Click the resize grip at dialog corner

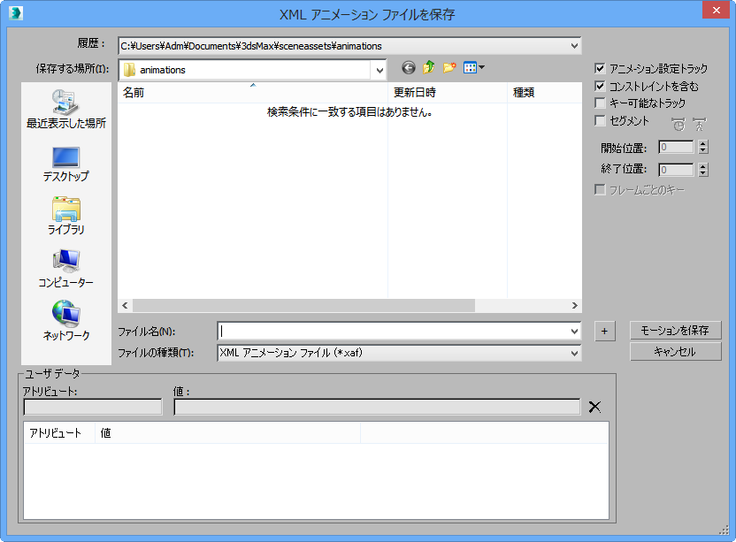click(x=724, y=530)
